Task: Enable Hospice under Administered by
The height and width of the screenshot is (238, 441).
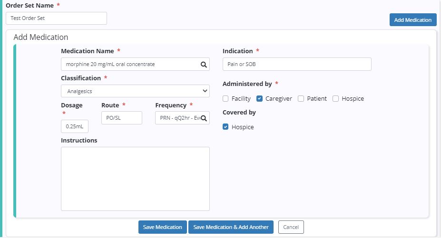Action: (335, 99)
